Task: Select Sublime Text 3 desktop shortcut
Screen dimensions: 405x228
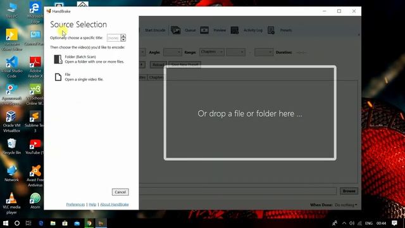Action: (35, 122)
